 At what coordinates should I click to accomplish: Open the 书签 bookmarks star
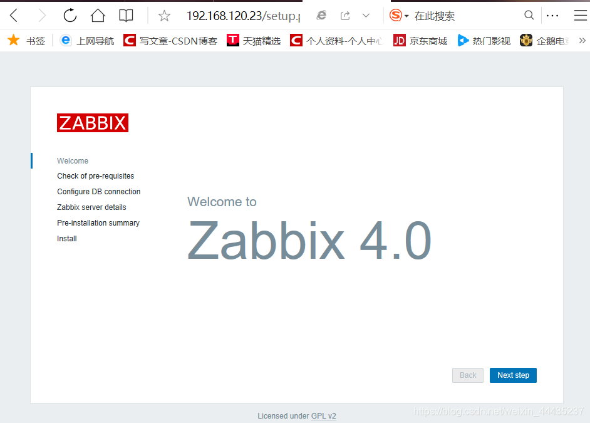tap(26, 41)
